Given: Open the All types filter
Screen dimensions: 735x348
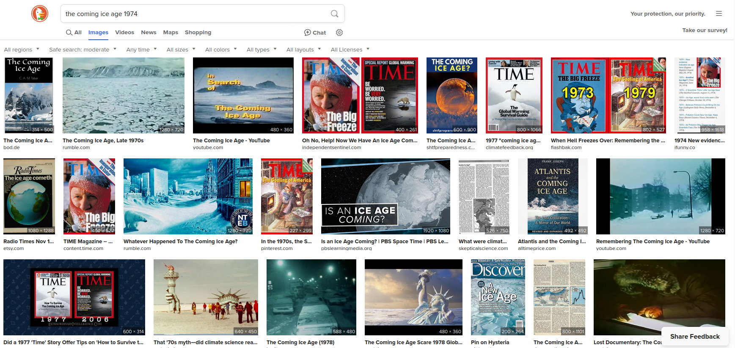Looking at the screenshot, I should [x=262, y=49].
